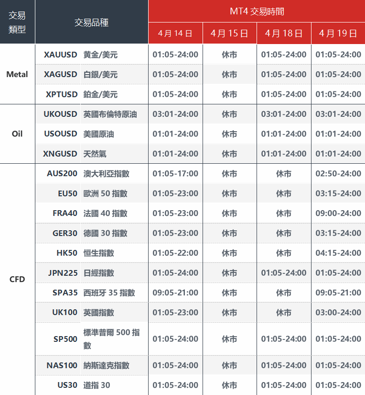The image size is (365, 395).
Task: Select 日經指數 description
Action: click(98, 273)
